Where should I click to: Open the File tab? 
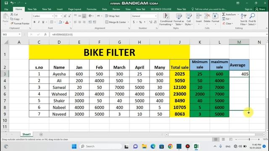(x=6, y=9)
